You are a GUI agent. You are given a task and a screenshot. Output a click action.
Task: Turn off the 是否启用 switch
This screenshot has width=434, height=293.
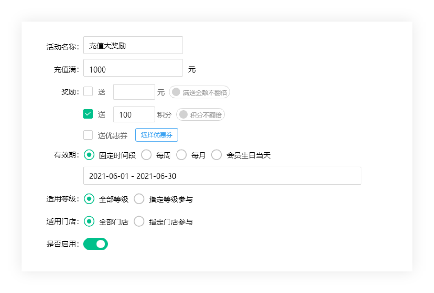(96, 244)
